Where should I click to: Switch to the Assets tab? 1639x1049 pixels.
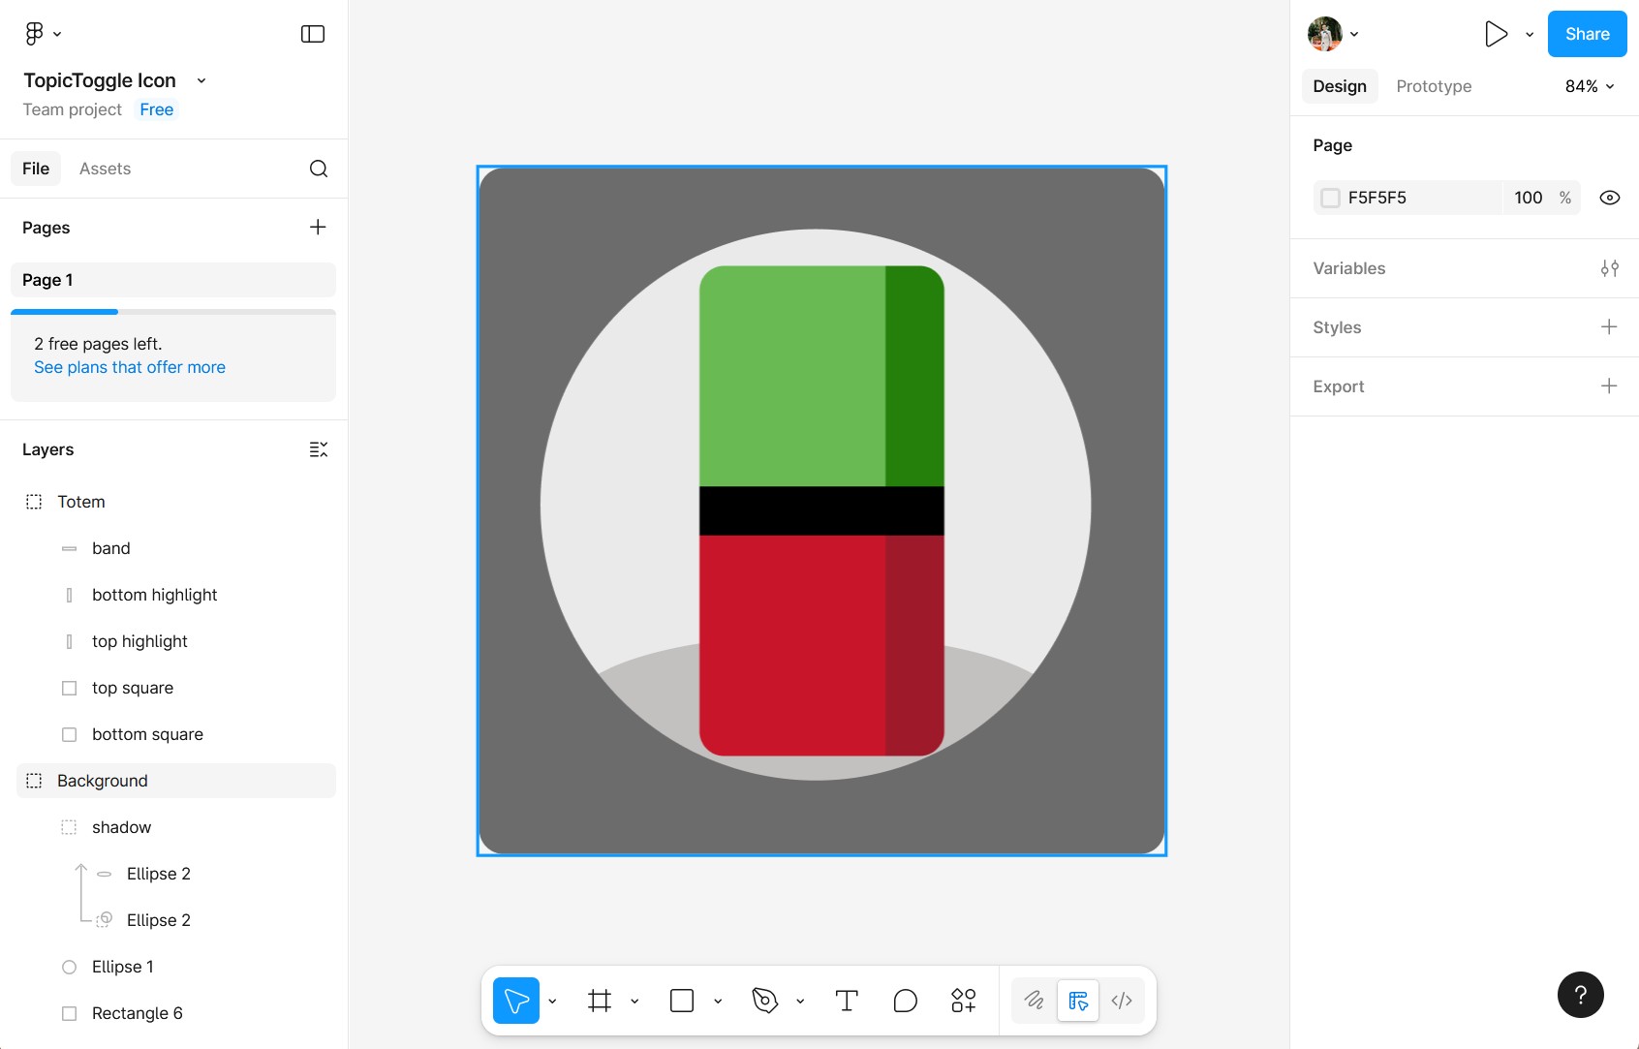pos(105,168)
